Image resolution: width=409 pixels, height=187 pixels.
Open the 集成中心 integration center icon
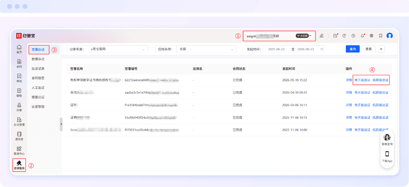pos(19,151)
